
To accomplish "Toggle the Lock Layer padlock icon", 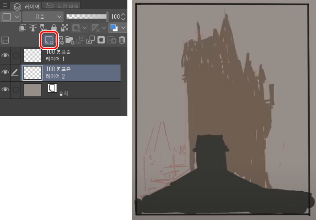I will [x=53, y=28].
